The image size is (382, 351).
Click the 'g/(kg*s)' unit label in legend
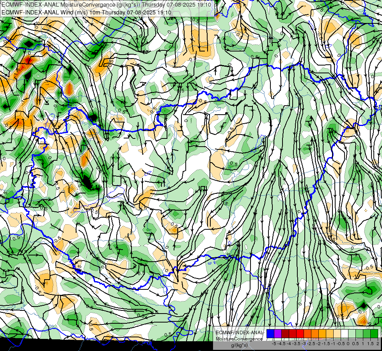[x=240, y=346]
